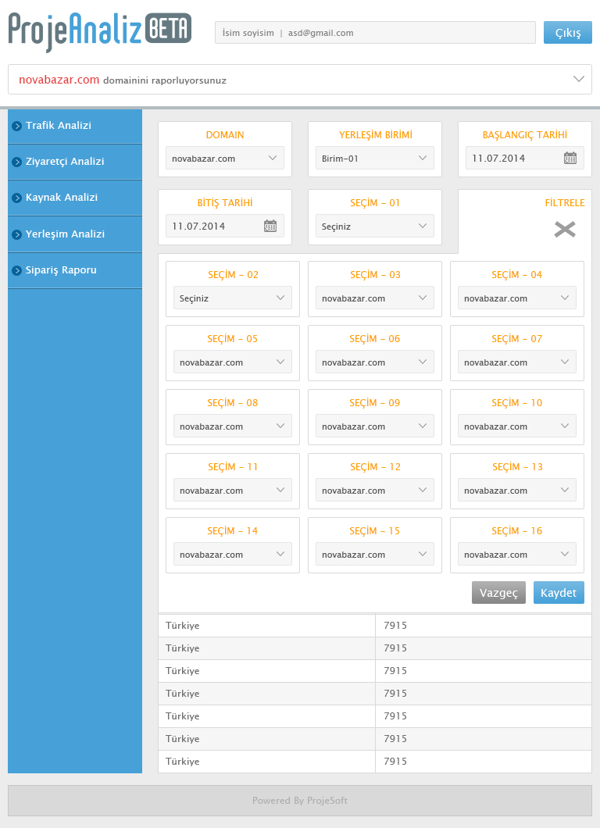The height and width of the screenshot is (828, 600).
Task: Open the FİLTRELE tab
Action: click(x=564, y=203)
